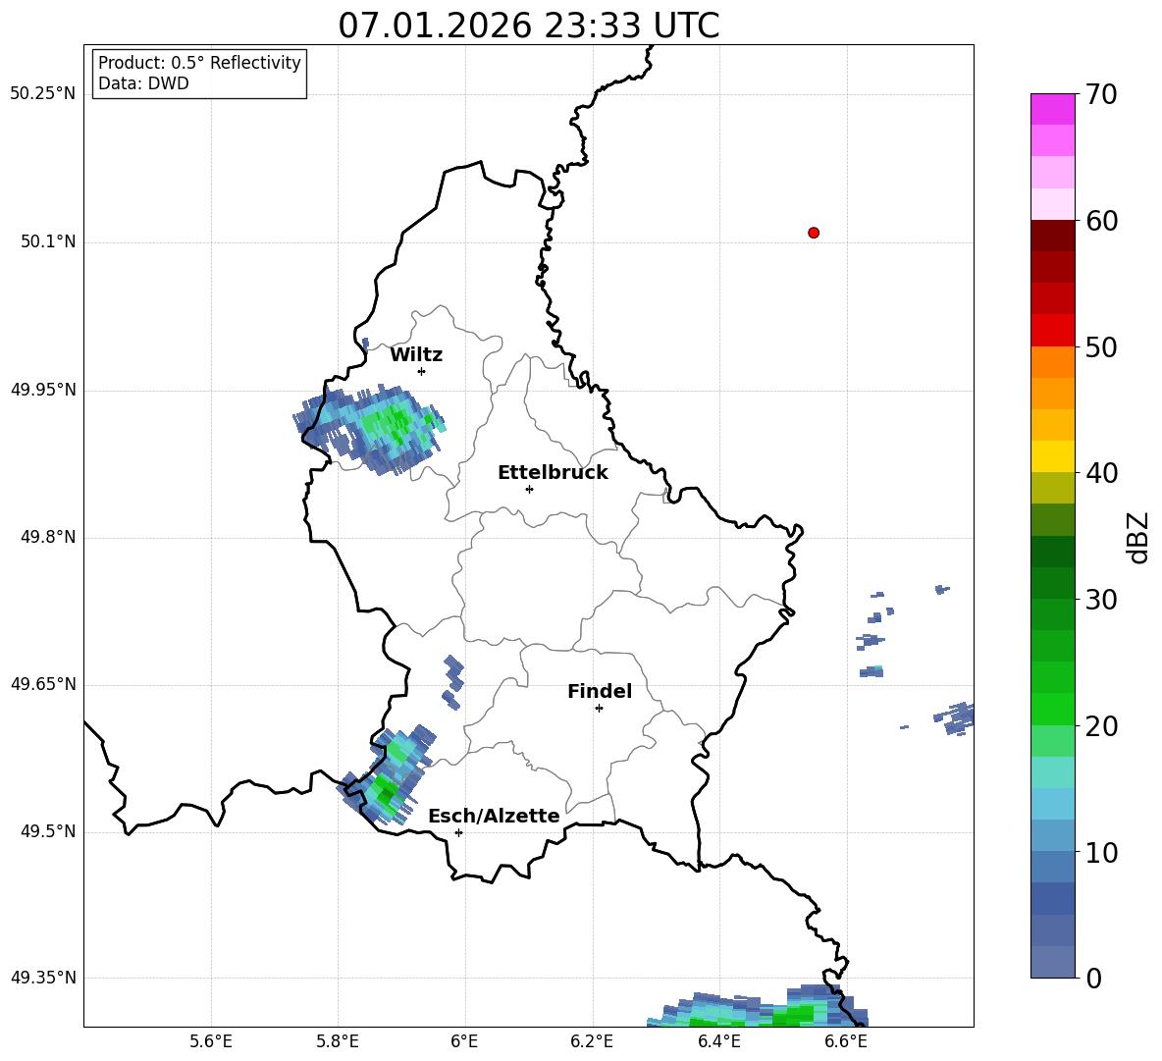Select the Esch/Alzette city label
The image size is (1162, 1061).
[x=494, y=816]
